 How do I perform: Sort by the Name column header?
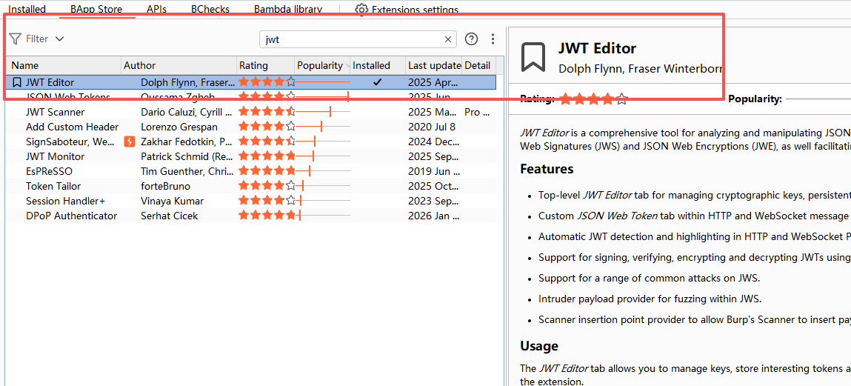pos(64,65)
